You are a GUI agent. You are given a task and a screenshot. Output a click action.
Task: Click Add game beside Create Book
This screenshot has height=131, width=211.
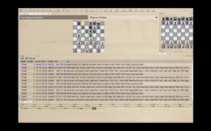(x=148, y=10)
